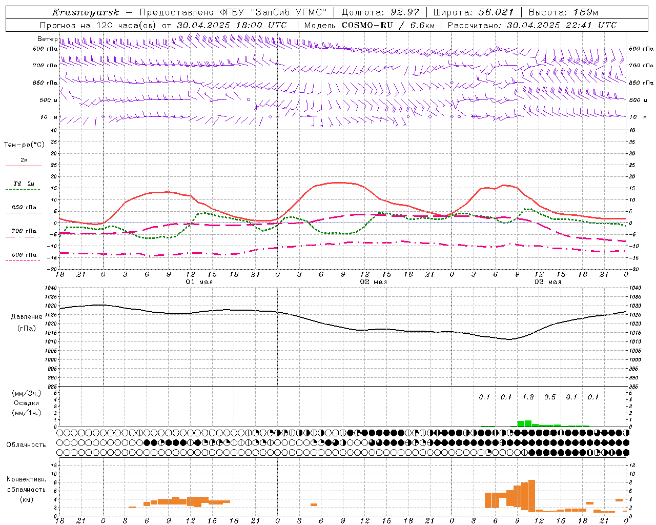Select forecast start 30.04.2025 18:00 UTC

point(232,25)
